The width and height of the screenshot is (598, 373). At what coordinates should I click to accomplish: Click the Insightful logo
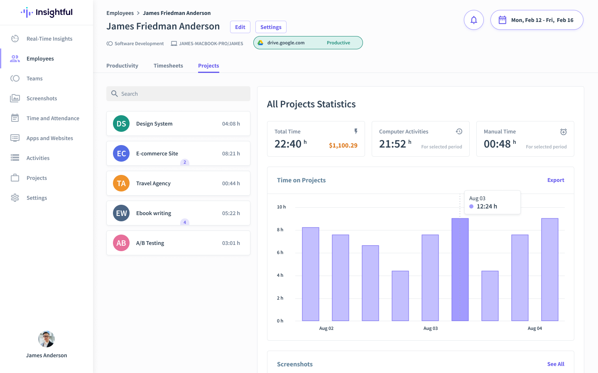pyautogui.click(x=46, y=12)
